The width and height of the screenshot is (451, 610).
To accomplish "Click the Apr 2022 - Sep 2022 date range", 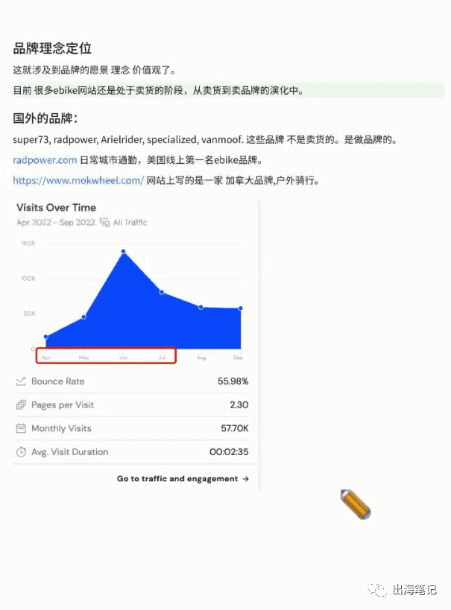I will click(56, 222).
